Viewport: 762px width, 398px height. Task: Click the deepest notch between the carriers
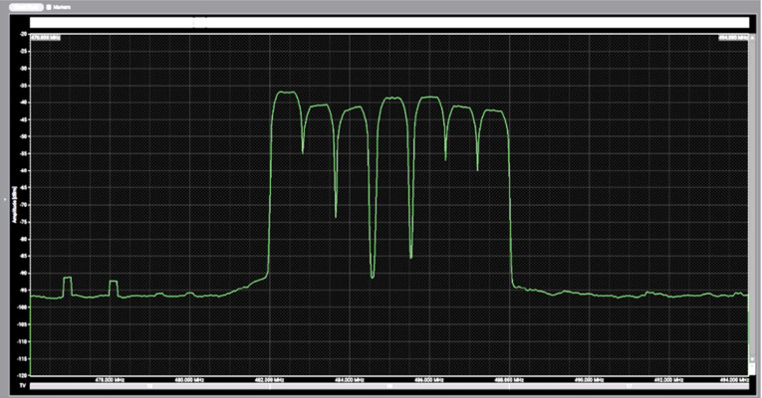[x=373, y=276]
